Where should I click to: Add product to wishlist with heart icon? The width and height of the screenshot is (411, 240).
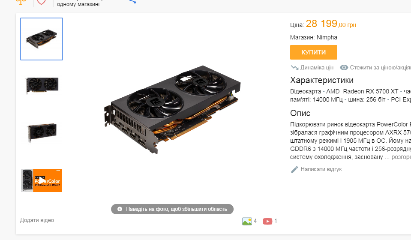[42, 2]
